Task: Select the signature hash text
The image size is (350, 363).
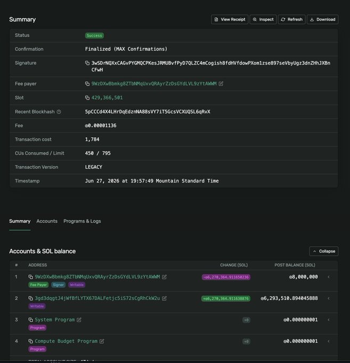Action: click(x=211, y=66)
